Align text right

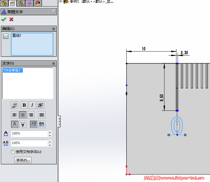pos(31,115)
